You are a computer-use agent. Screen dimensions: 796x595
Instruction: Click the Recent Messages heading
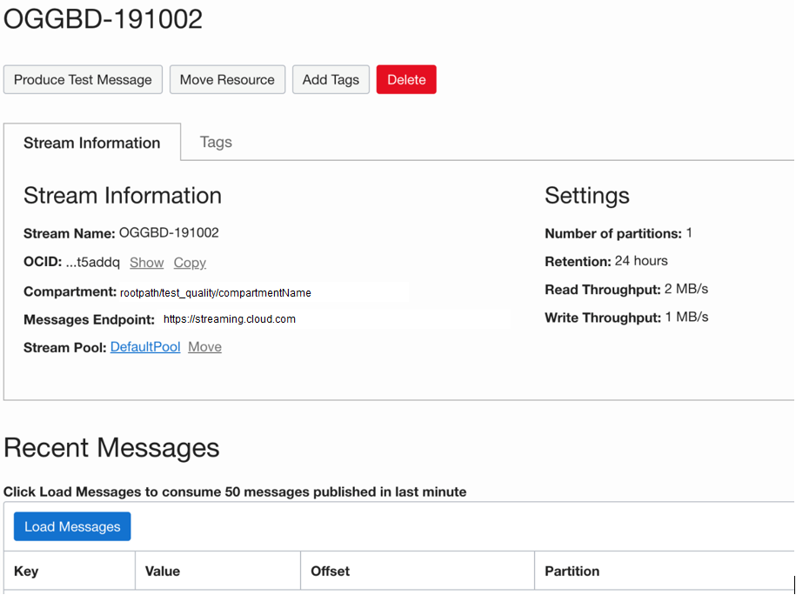coord(111,448)
